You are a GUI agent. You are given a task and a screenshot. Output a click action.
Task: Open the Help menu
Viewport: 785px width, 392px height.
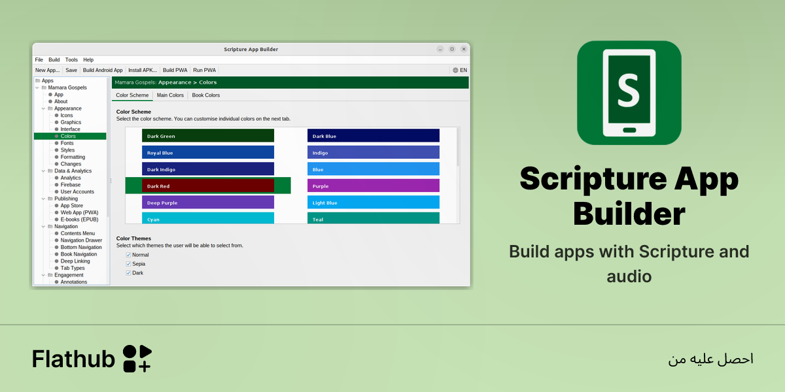pyautogui.click(x=88, y=59)
